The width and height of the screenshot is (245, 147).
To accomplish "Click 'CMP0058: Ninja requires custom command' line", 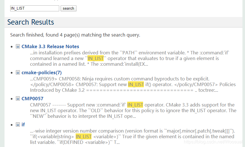I will click(120, 79).
